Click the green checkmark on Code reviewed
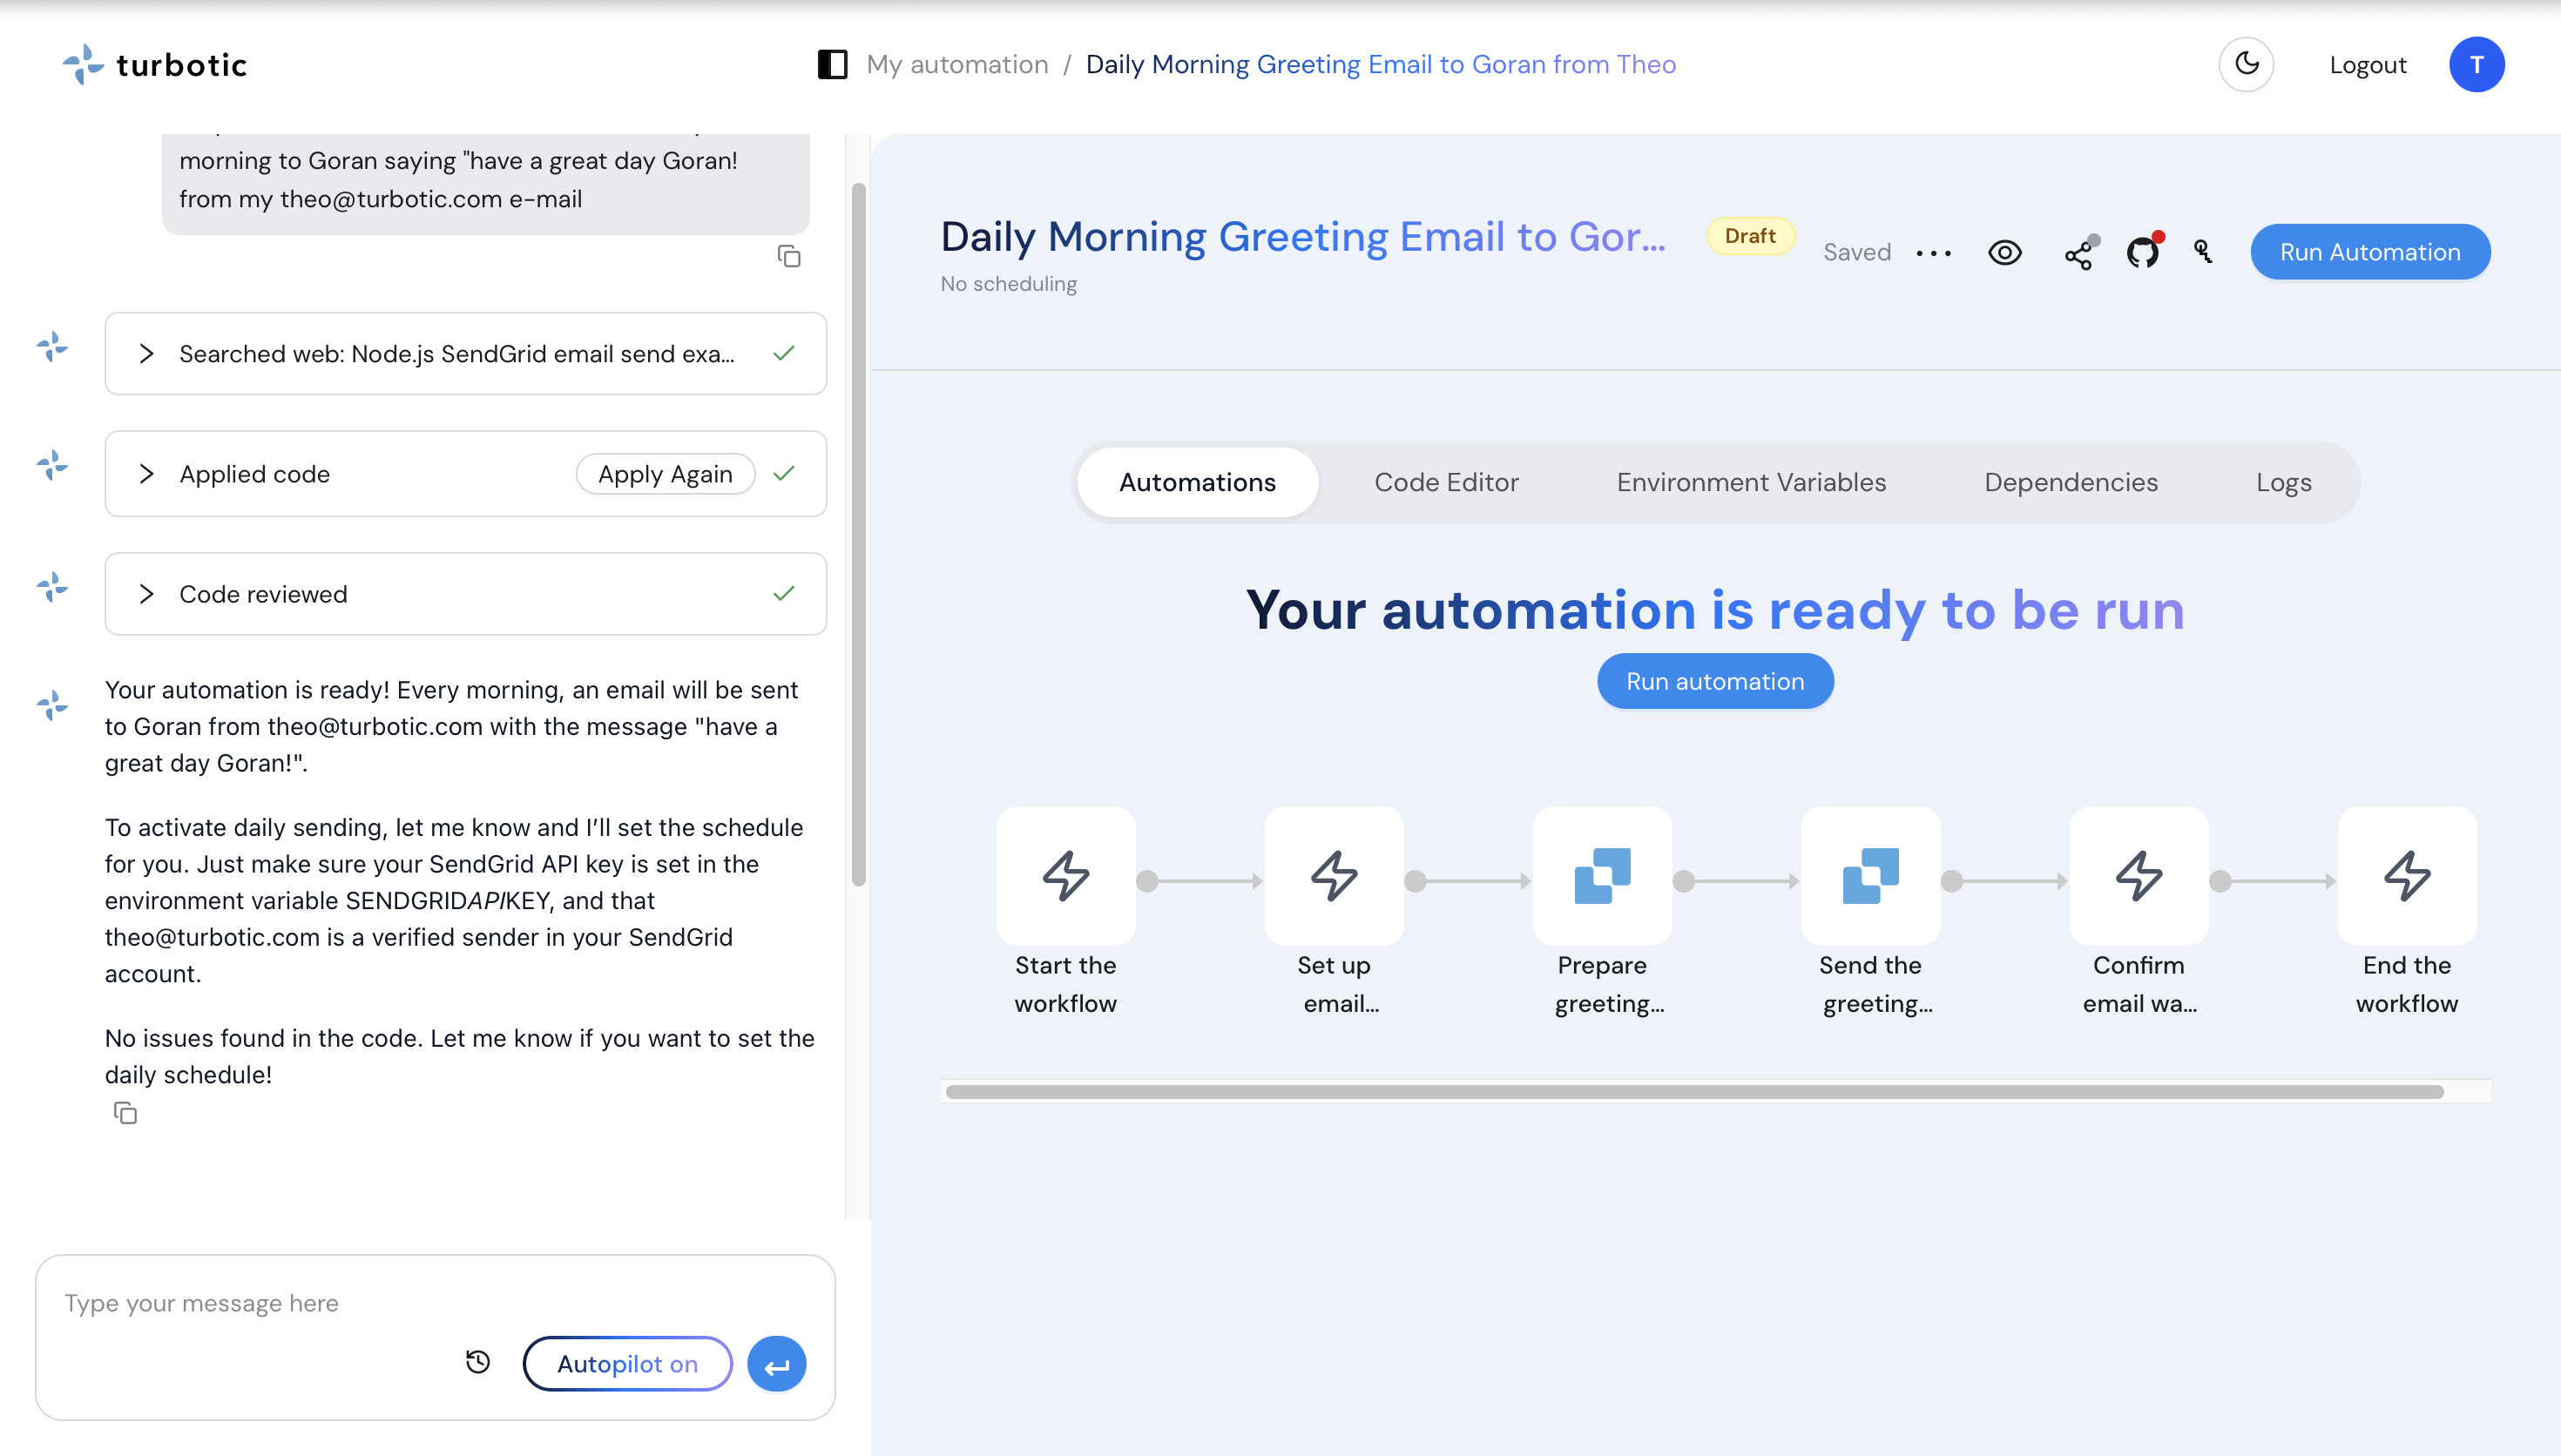 pos(782,593)
